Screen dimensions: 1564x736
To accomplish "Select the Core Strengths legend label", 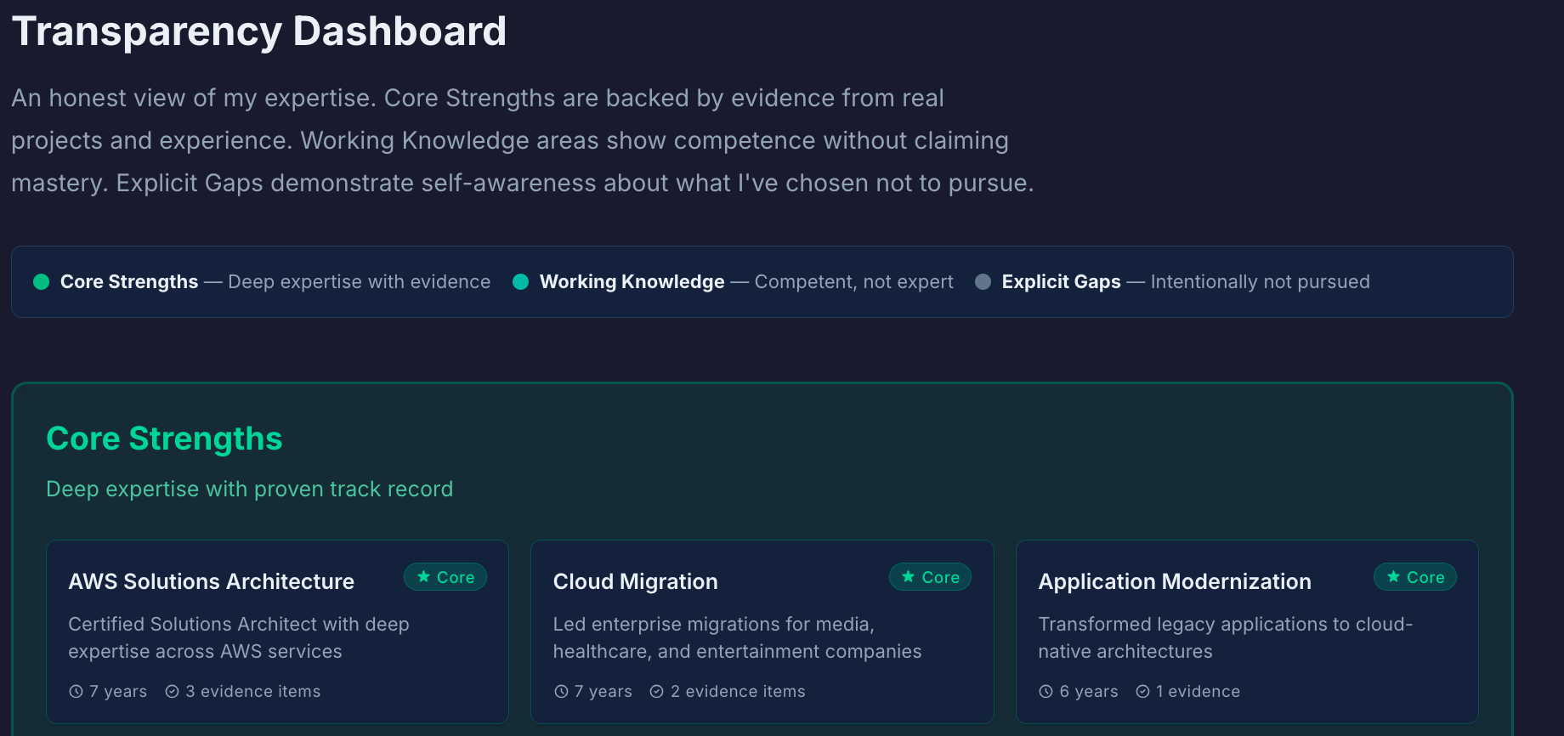I will [129, 282].
